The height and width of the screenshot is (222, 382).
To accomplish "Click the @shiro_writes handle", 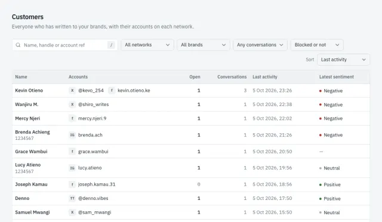I will pos(93,104).
